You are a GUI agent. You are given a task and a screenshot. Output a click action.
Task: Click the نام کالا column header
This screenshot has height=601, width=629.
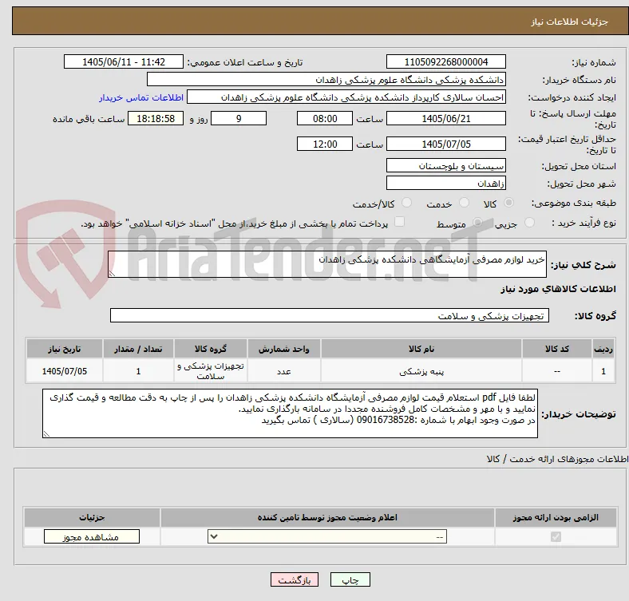tap(421, 349)
